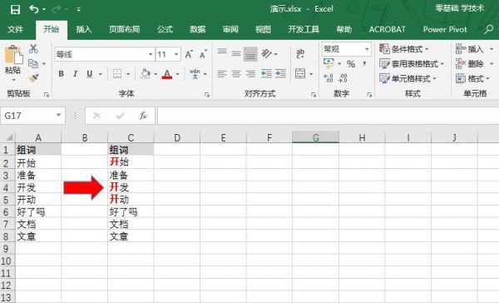Select column G header

(x=316, y=137)
